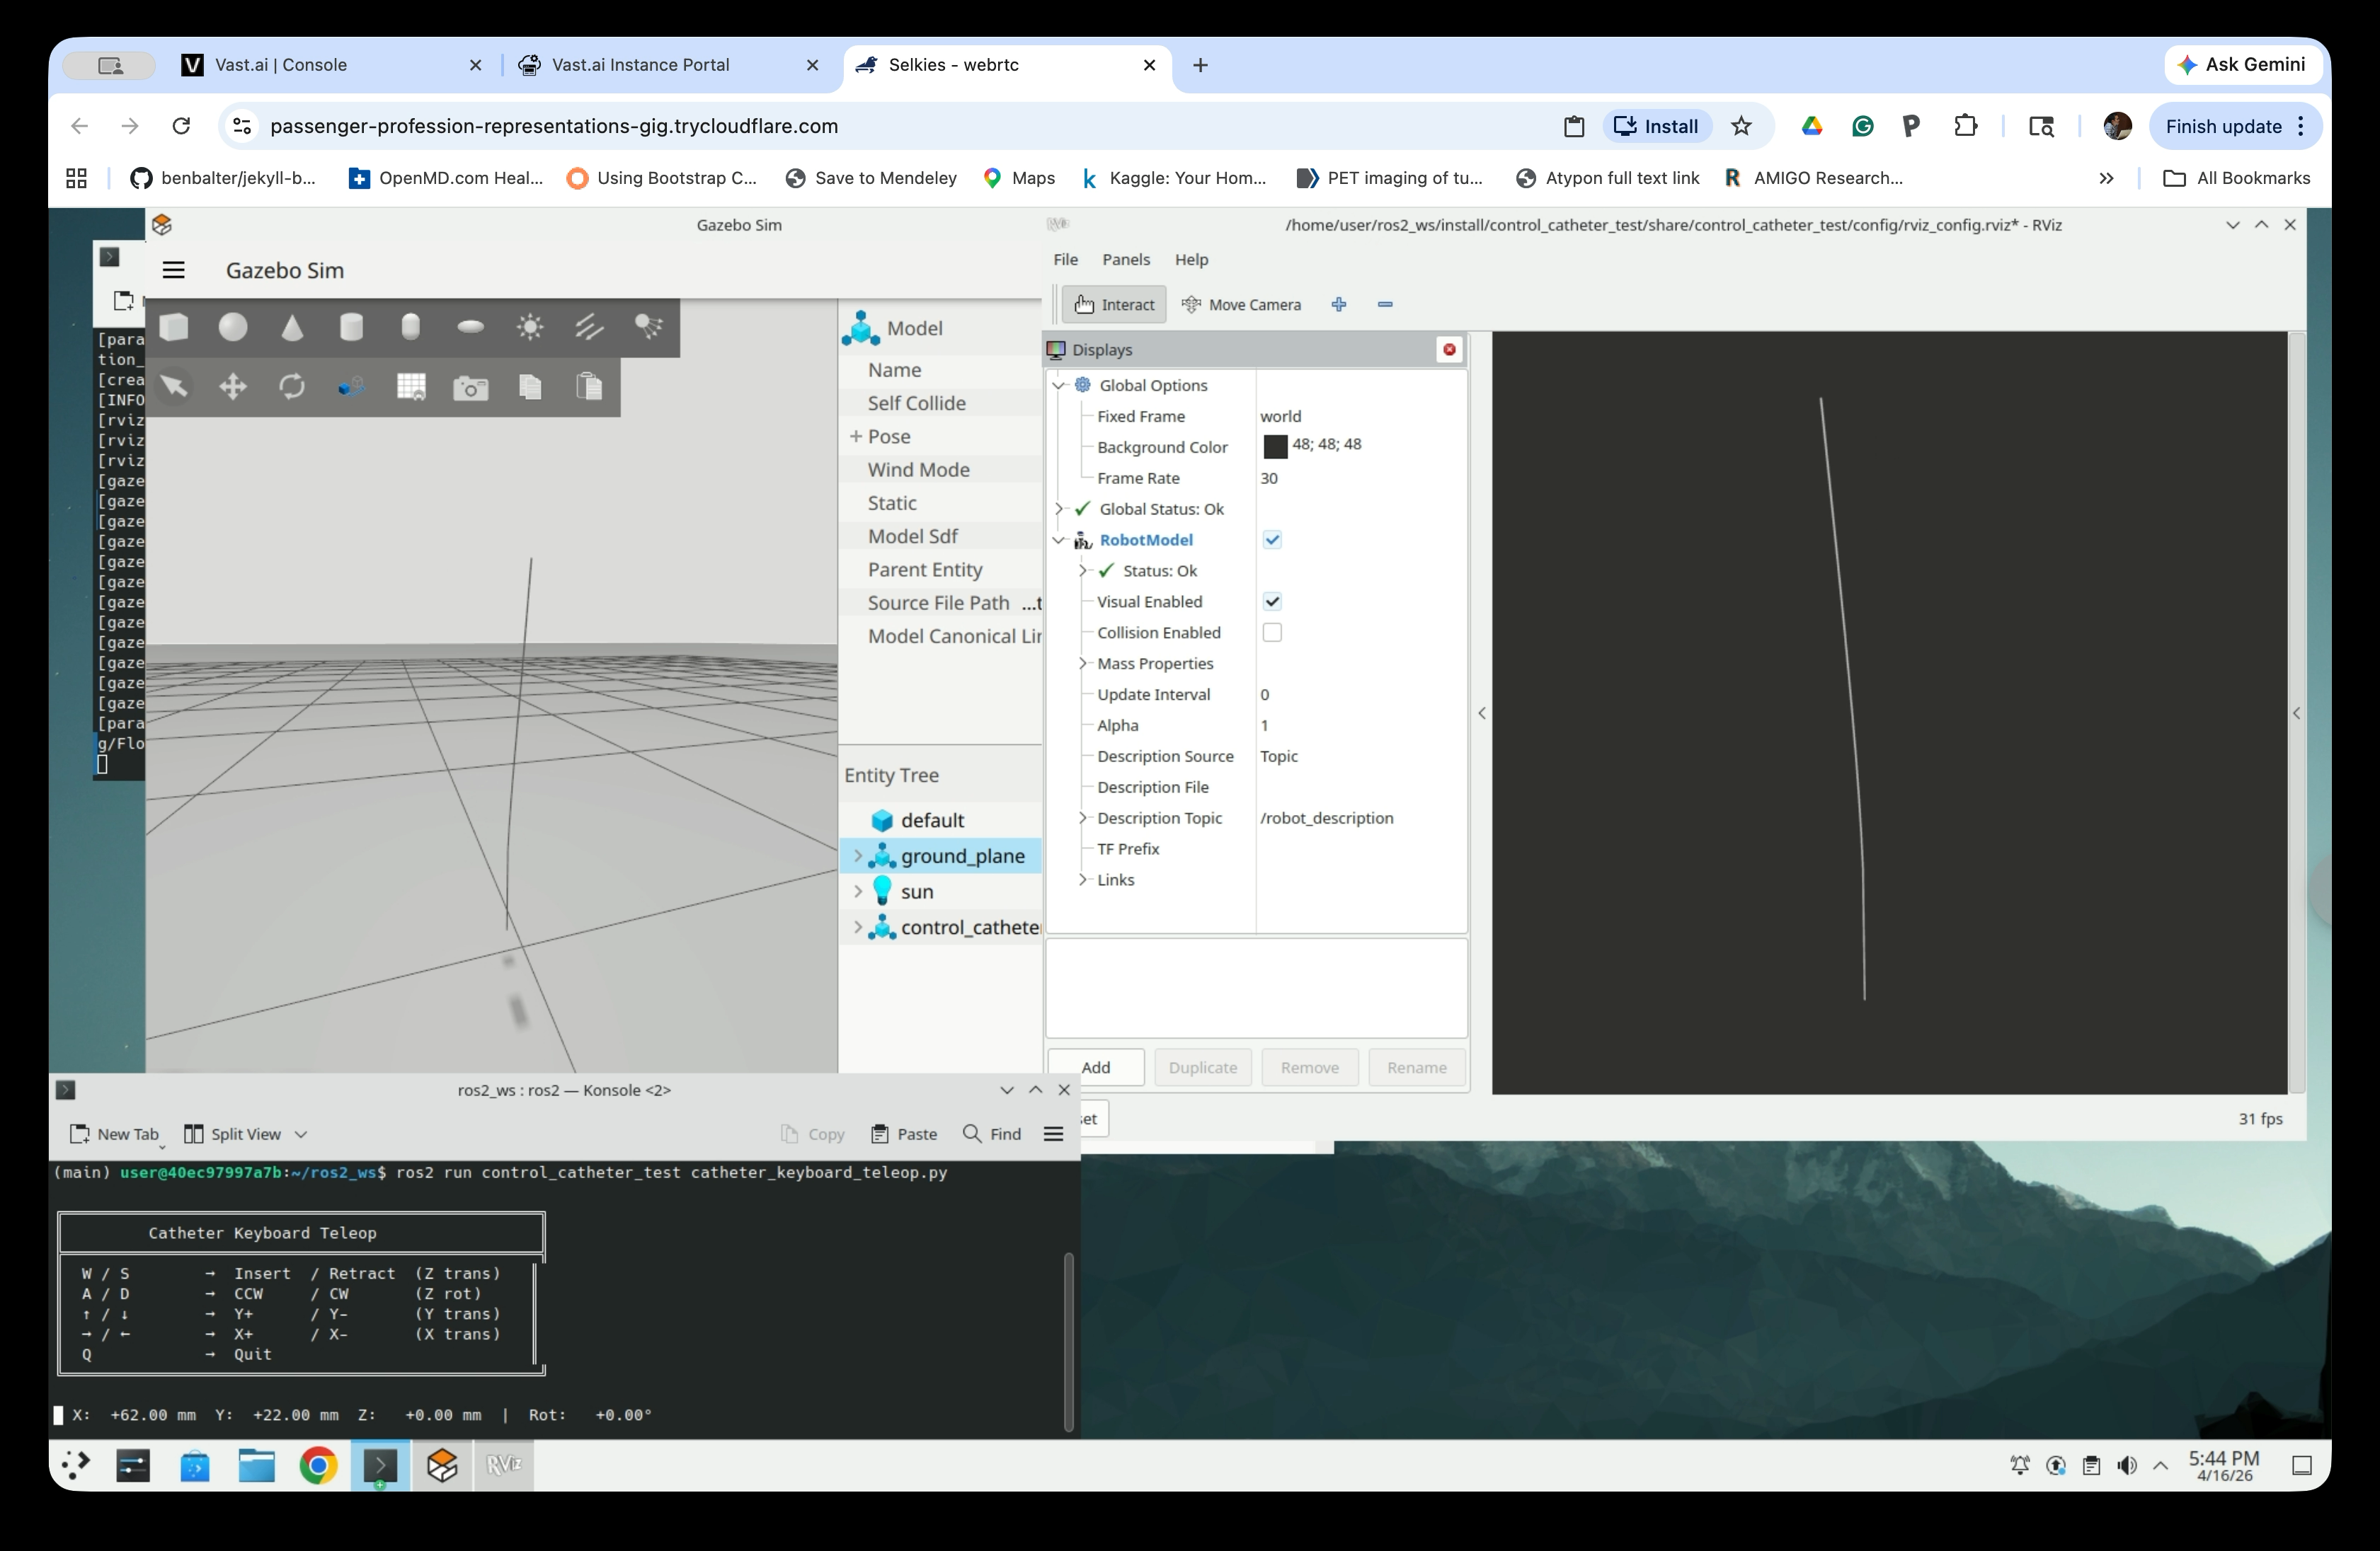Insert a cylinder shape in Gazebo
This screenshot has width=2380, height=1551.
point(351,327)
